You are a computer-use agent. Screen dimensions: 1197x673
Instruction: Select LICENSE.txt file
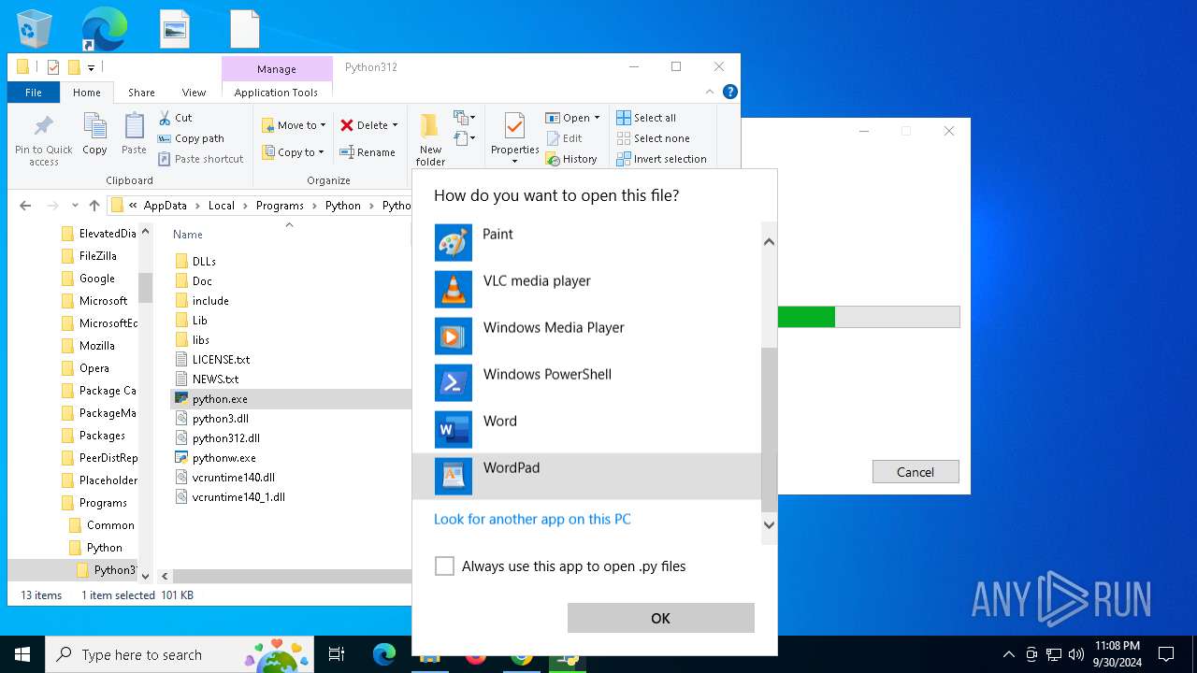[x=221, y=359]
